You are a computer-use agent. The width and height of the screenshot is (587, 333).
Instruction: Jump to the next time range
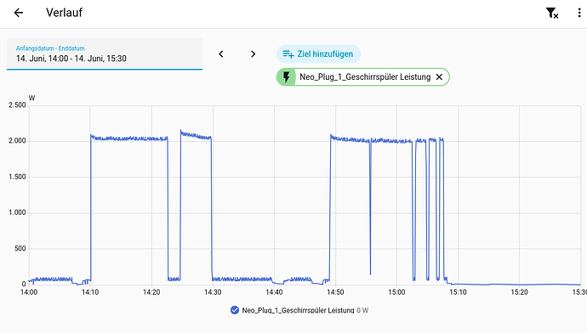pyautogui.click(x=253, y=54)
